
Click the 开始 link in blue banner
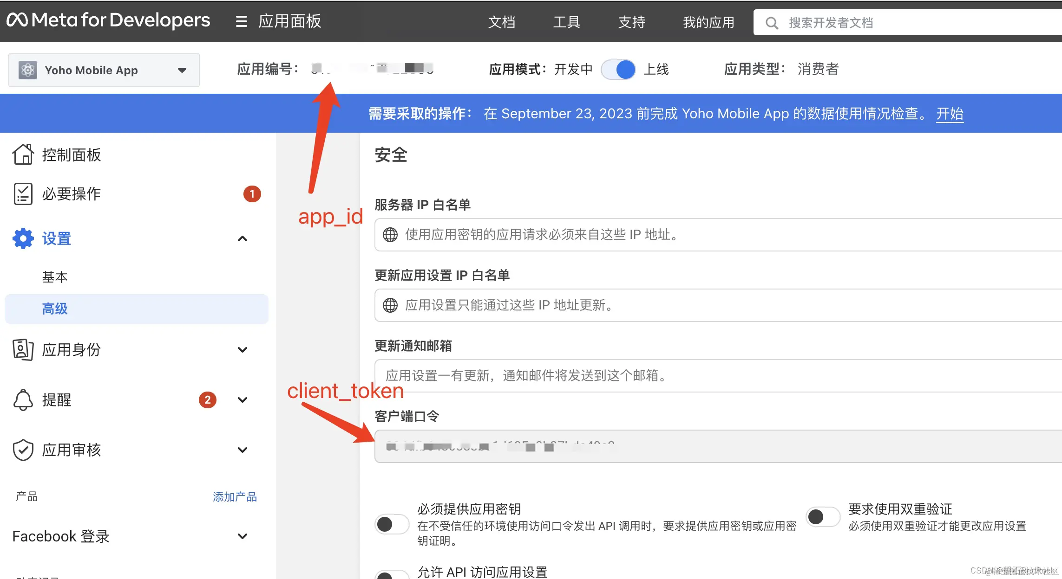[x=949, y=114]
